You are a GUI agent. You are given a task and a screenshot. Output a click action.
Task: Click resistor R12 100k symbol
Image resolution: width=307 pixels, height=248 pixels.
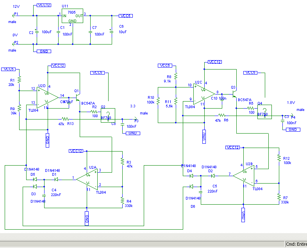pos(279,158)
